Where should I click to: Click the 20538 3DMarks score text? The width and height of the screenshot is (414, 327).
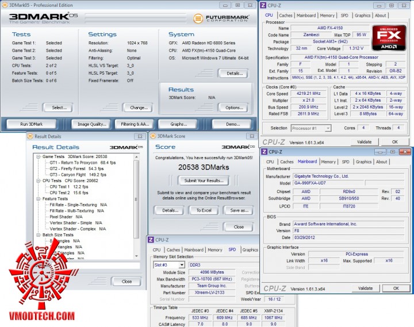coord(204,167)
